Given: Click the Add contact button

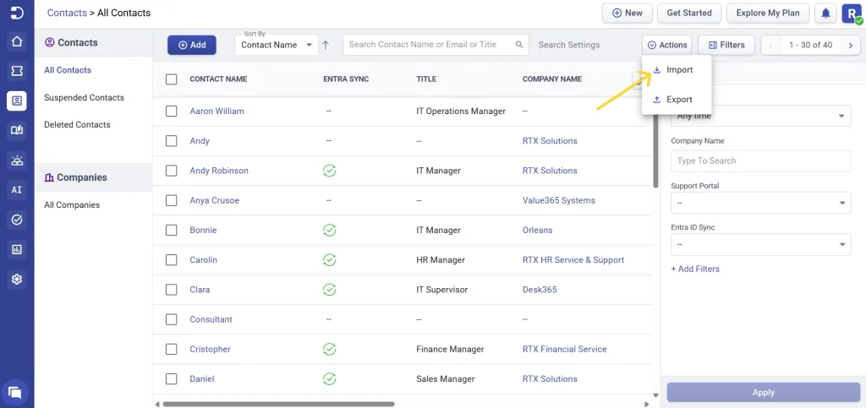Looking at the screenshot, I should [192, 46].
